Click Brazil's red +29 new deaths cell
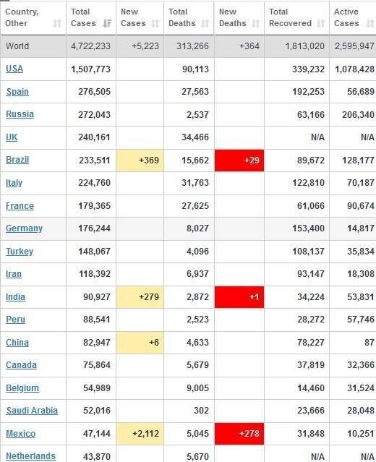This screenshot has height=462, width=376. (239, 161)
